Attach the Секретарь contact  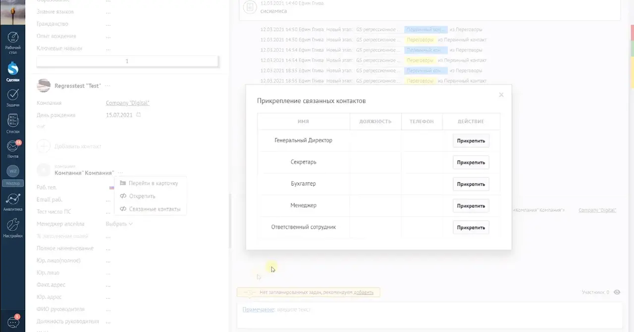(x=471, y=162)
